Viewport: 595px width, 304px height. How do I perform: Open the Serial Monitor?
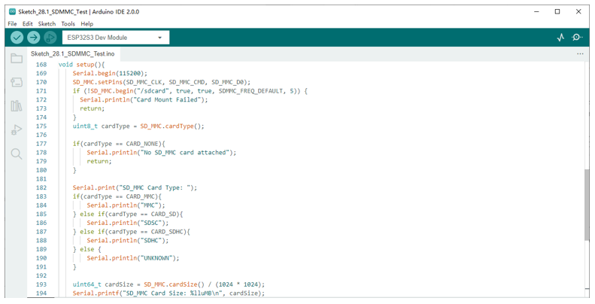577,37
